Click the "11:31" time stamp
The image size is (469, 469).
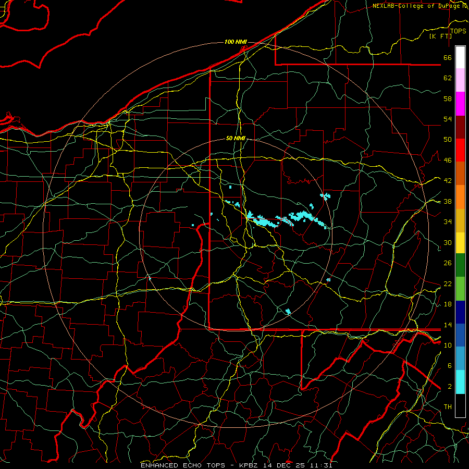tap(320, 465)
